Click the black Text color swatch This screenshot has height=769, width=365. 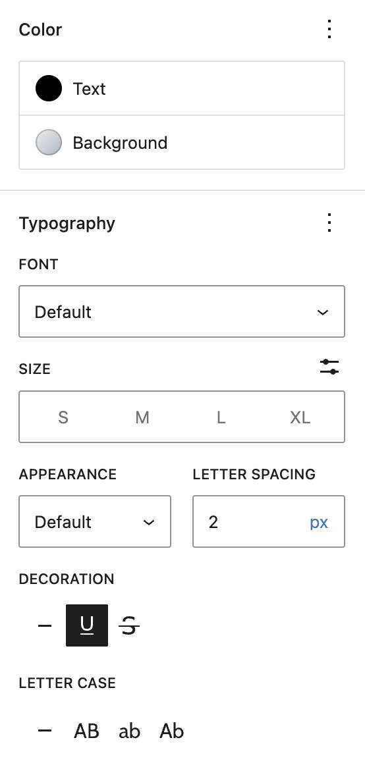coord(49,89)
